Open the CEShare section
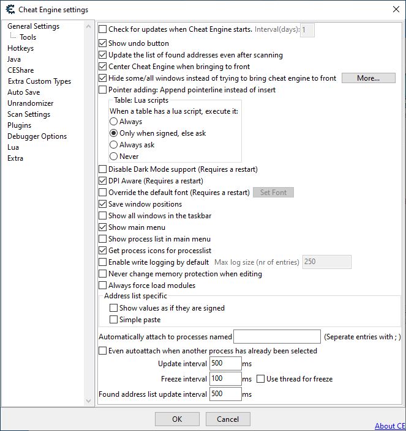406x431 pixels. [21, 70]
